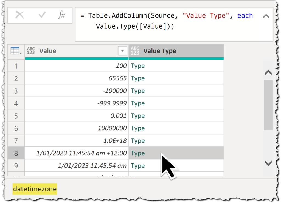The width and height of the screenshot is (281, 203).
Task: Open the Type link in row 8
Action: [138, 153]
